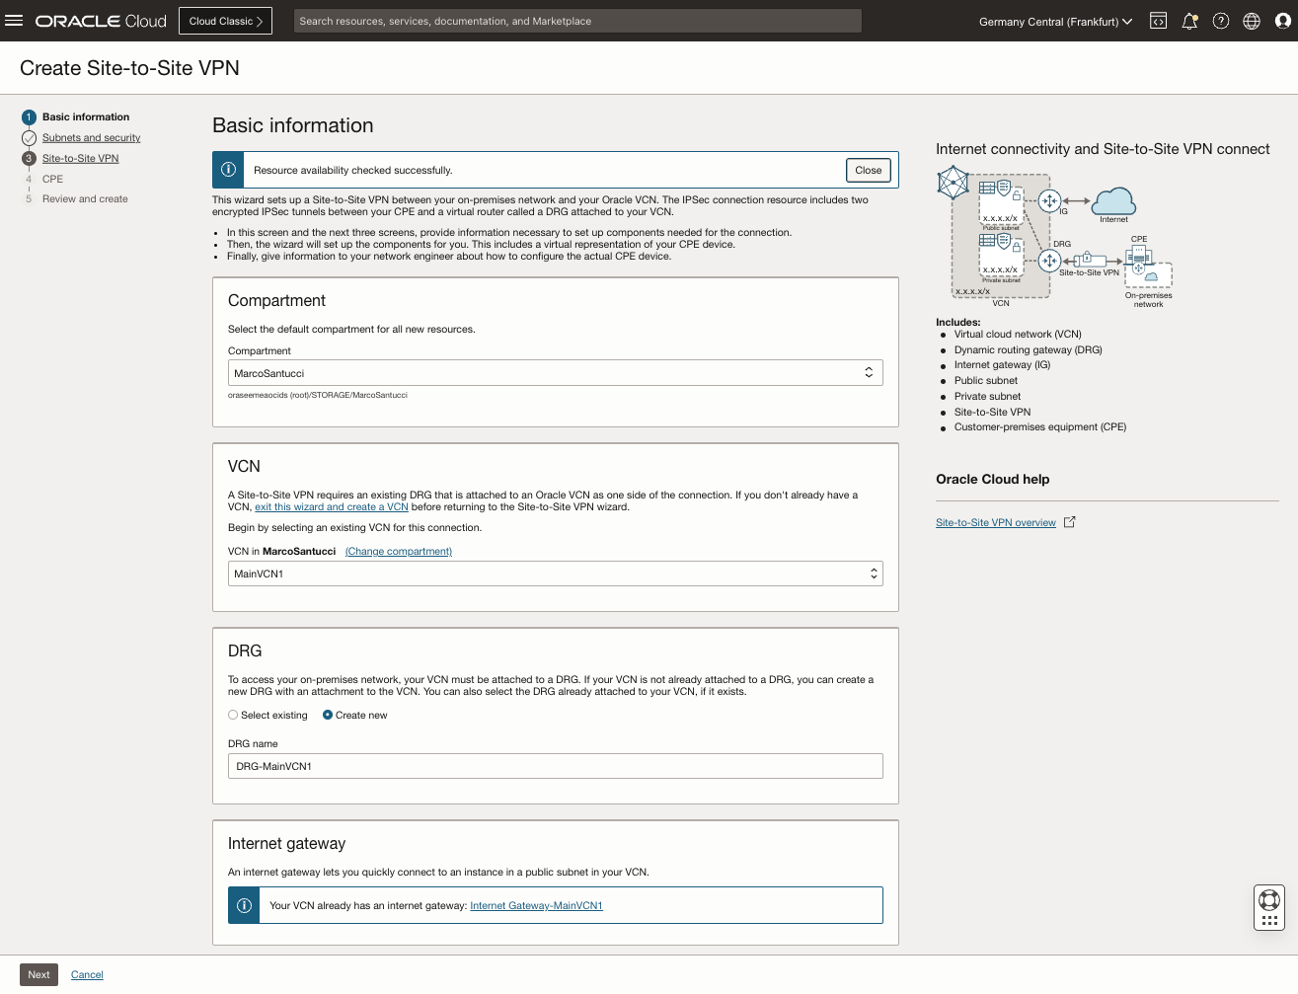Click inside the resources search bar

pyautogui.click(x=576, y=21)
